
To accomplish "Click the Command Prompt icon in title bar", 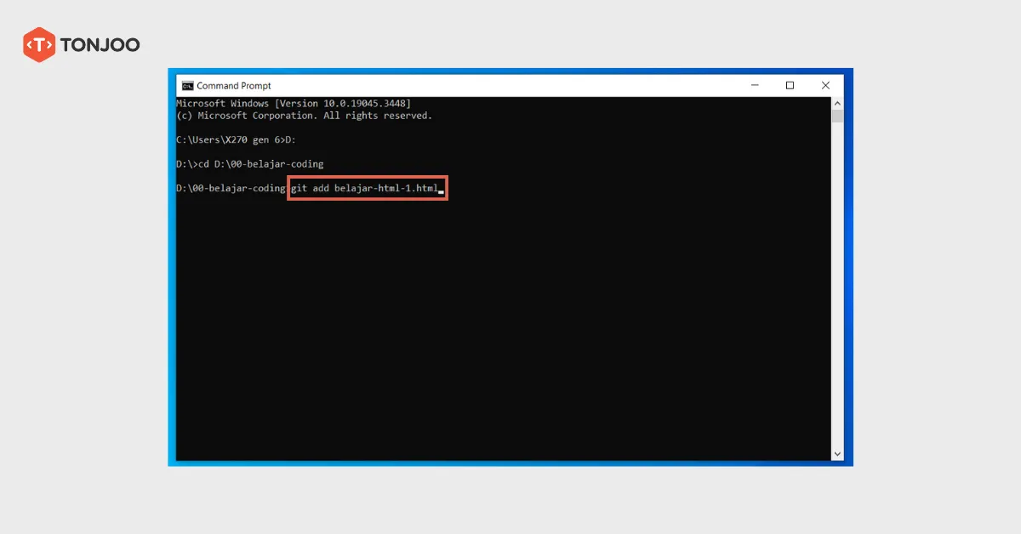I will [187, 86].
